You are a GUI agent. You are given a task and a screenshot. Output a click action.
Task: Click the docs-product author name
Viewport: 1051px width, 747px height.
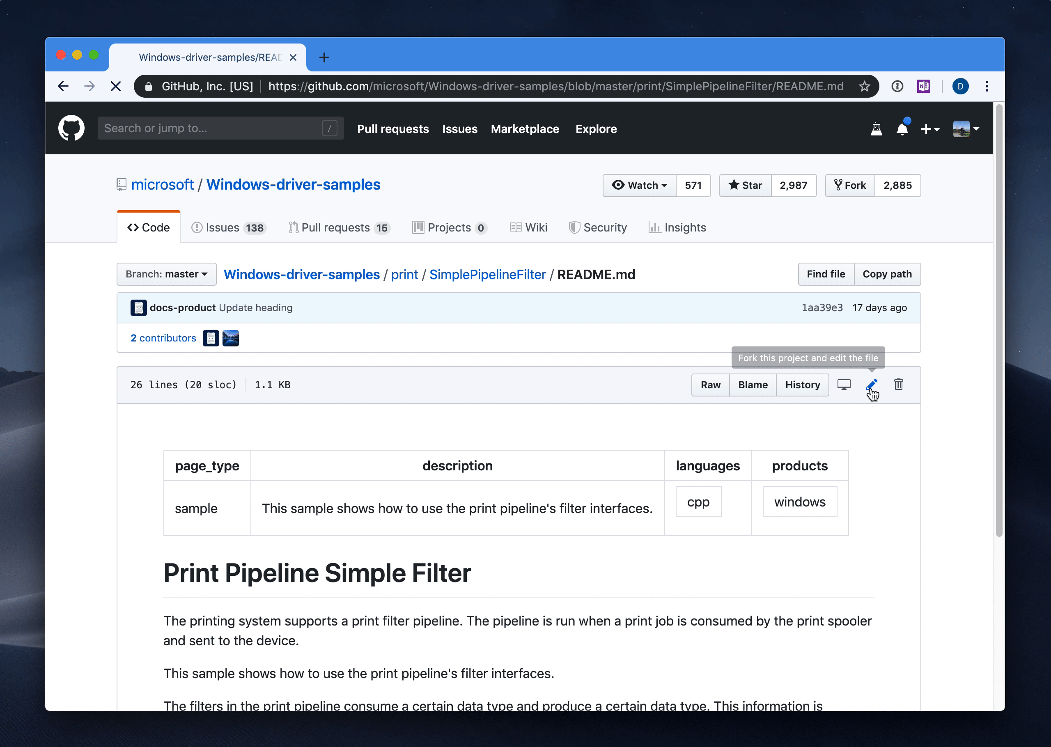[183, 308]
